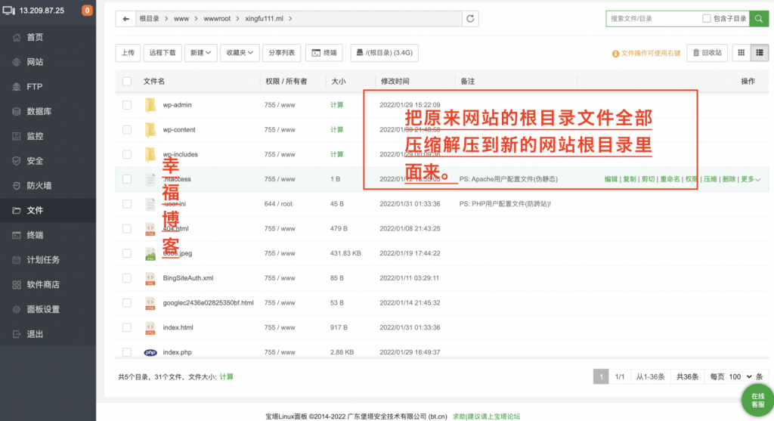Refresh the directory listing

[470, 19]
